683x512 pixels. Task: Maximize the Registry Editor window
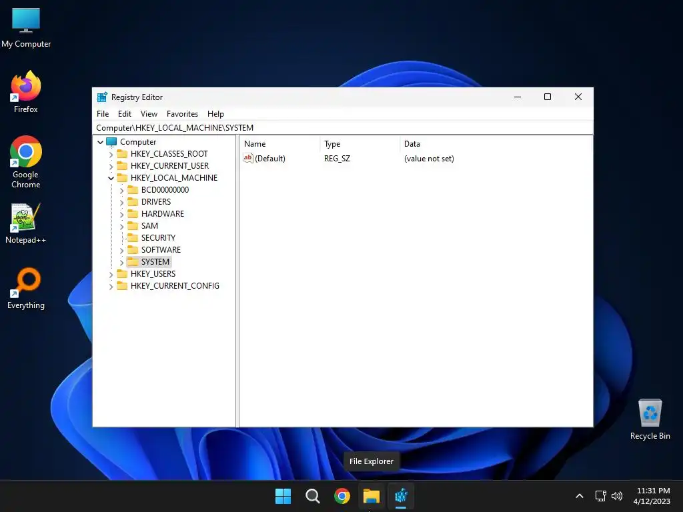(548, 97)
